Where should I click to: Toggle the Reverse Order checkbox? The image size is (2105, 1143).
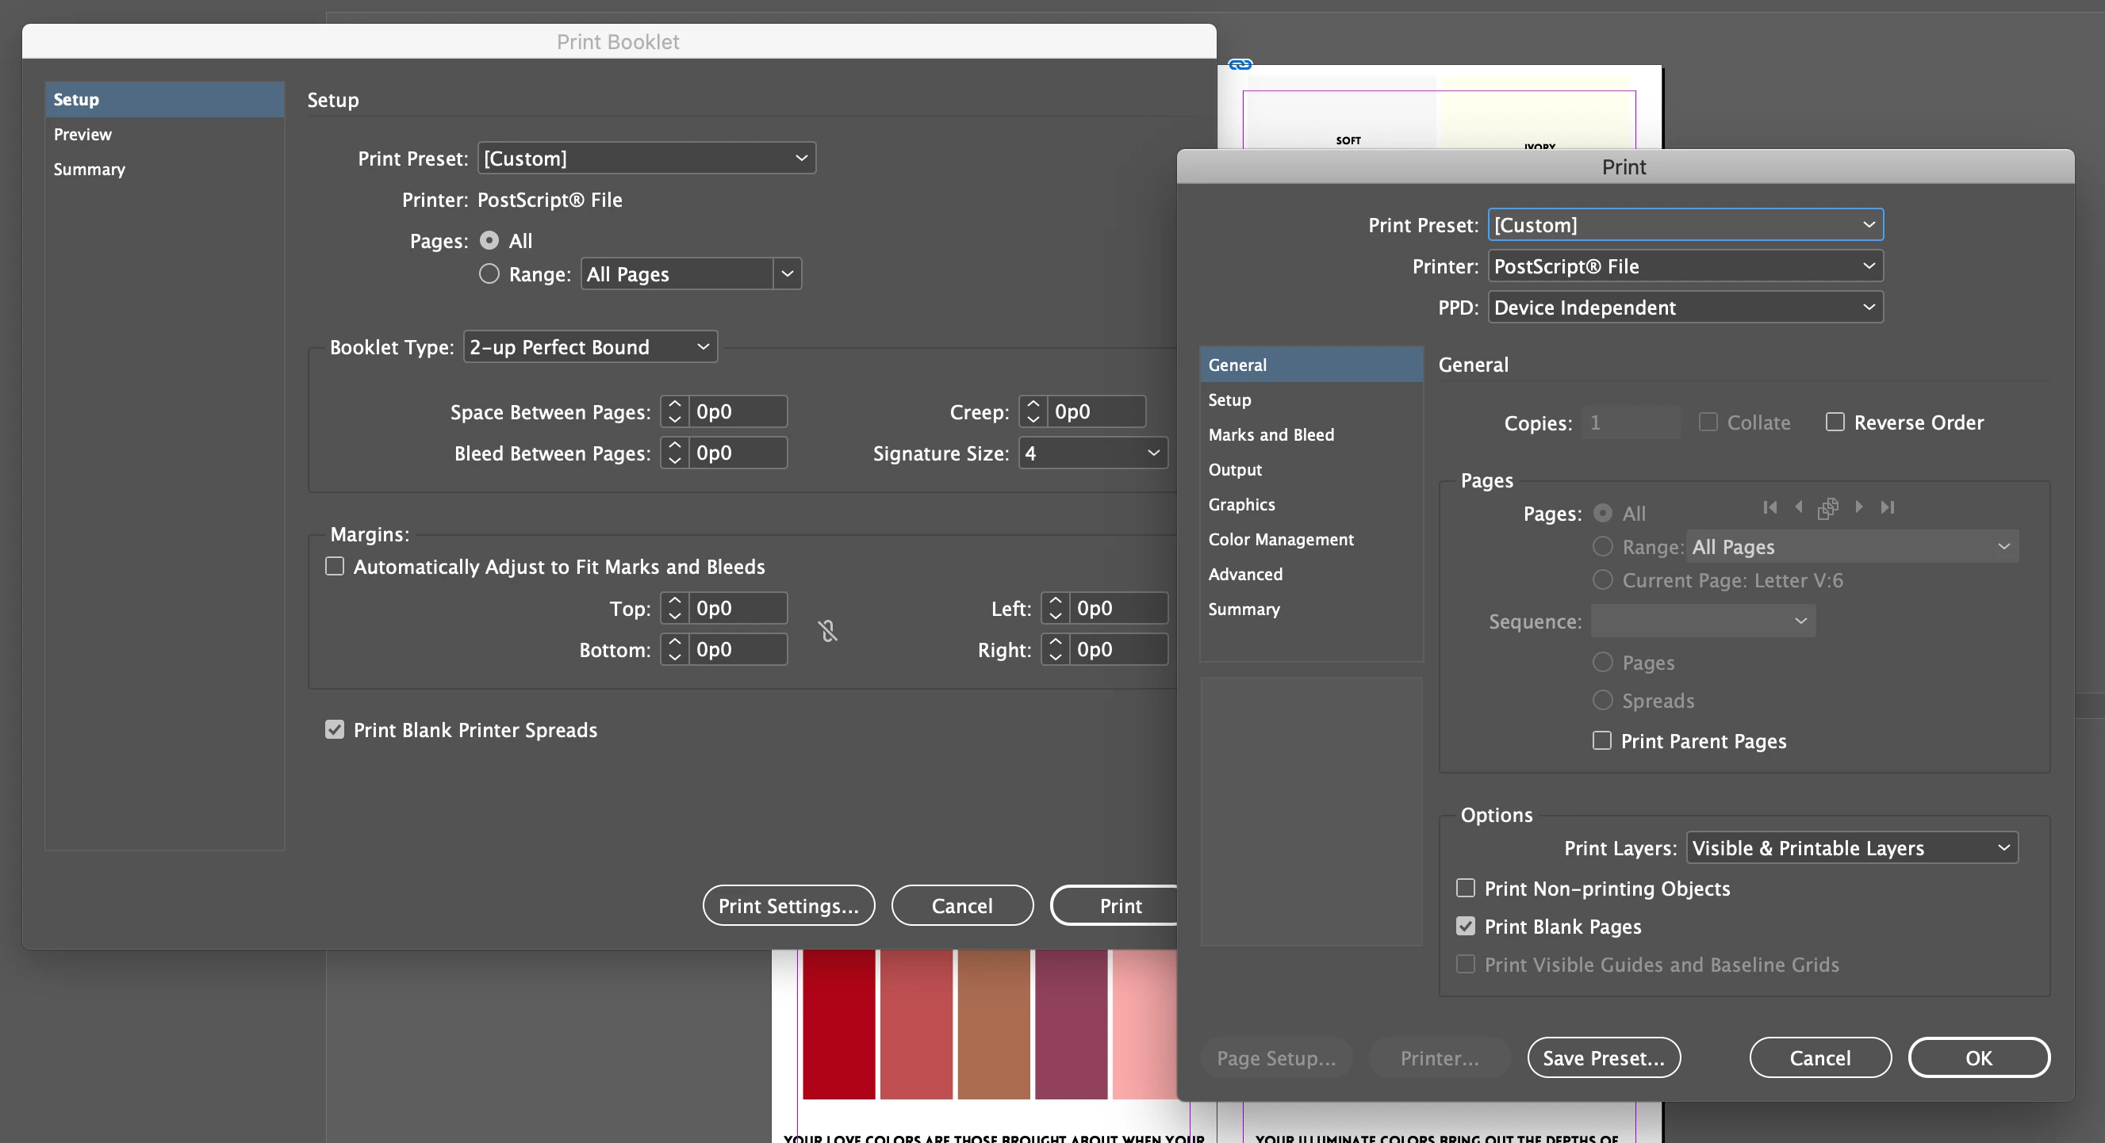[1835, 422]
